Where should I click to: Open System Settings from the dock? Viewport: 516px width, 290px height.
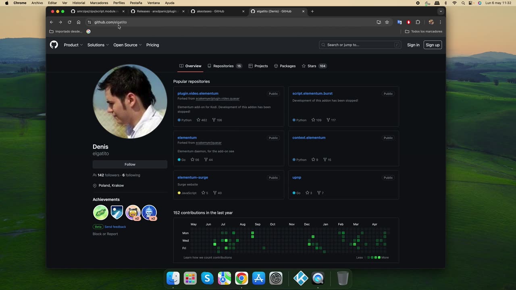276,278
